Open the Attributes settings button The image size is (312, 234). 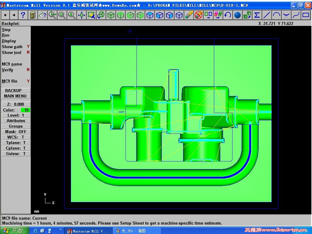(x=16, y=121)
